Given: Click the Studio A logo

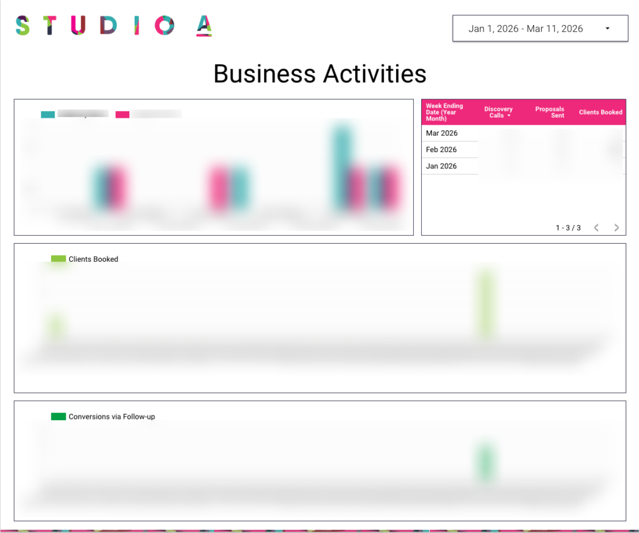Looking at the screenshot, I should pos(114,26).
